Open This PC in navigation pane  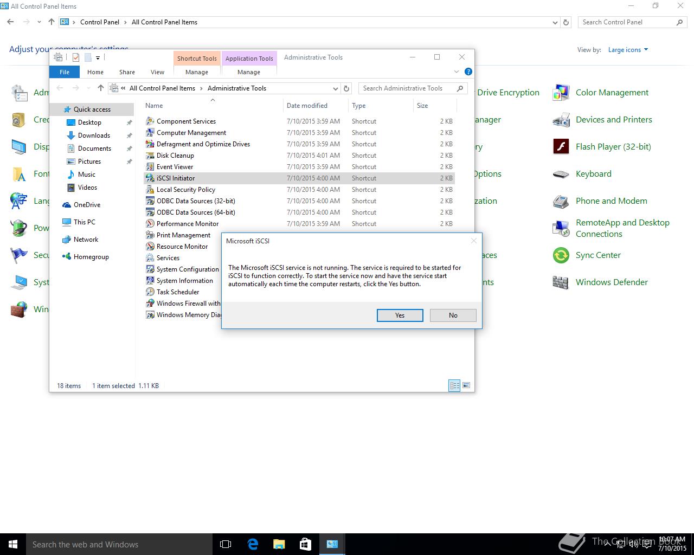pos(84,222)
